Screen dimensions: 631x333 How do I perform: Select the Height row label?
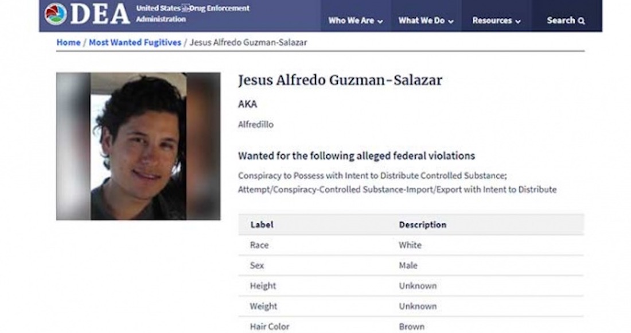(x=263, y=286)
